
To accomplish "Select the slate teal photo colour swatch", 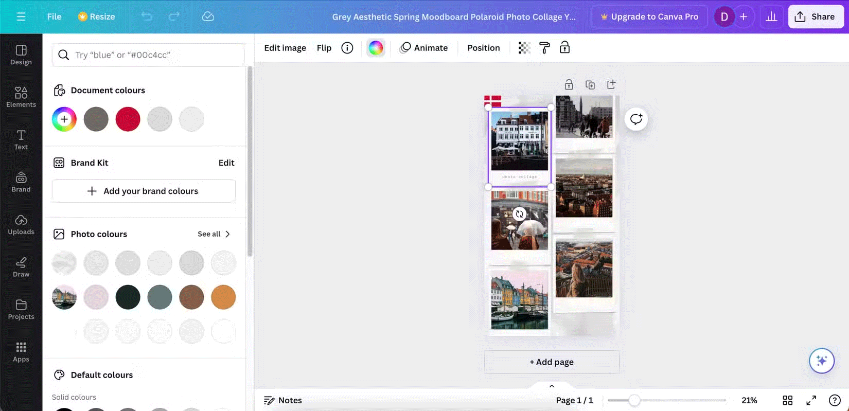I will pos(160,297).
